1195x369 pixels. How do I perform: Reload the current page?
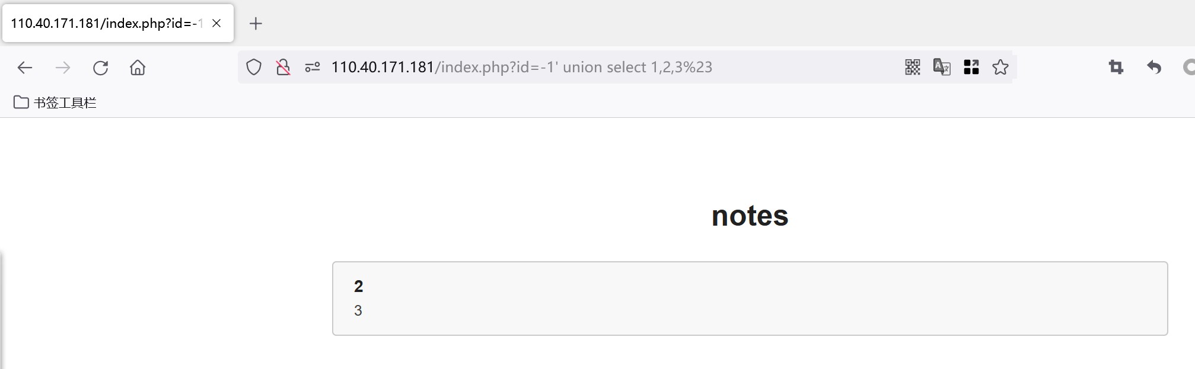100,68
